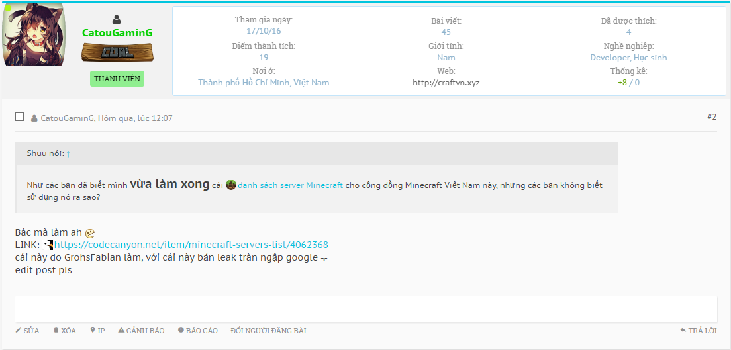Click the wooden CORE rank badge
This screenshot has height=350, width=731.
pyautogui.click(x=117, y=52)
